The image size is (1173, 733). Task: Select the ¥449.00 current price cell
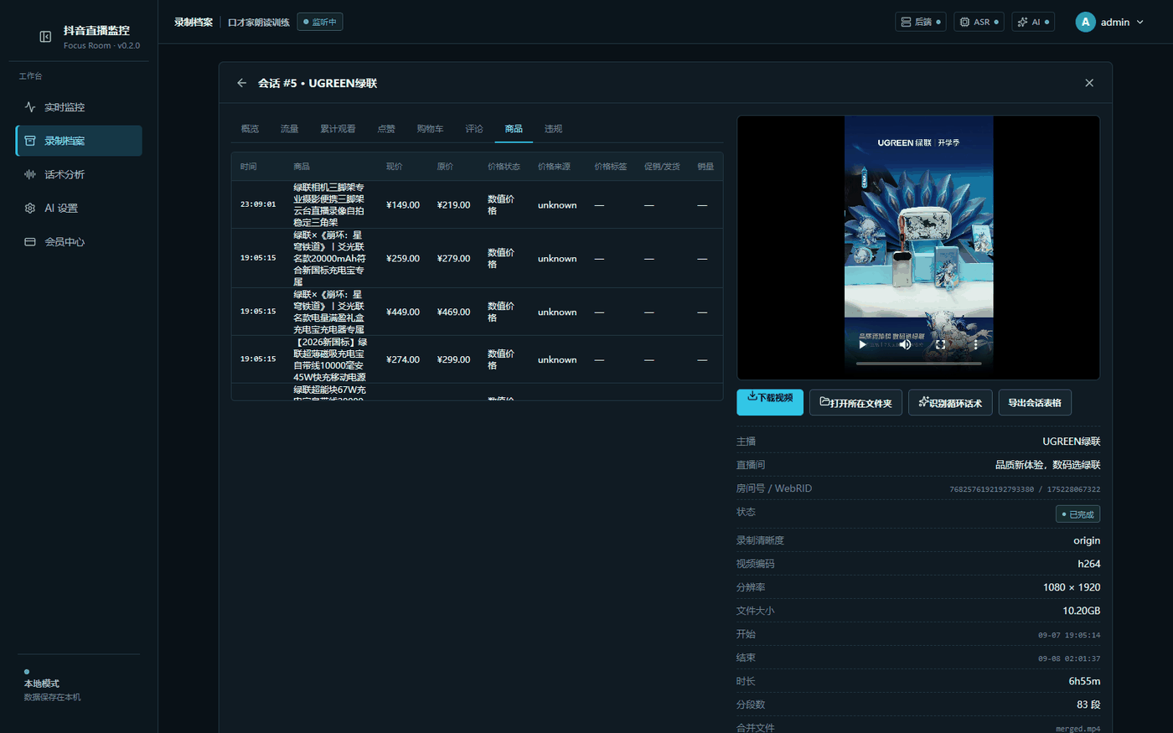tap(403, 312)
